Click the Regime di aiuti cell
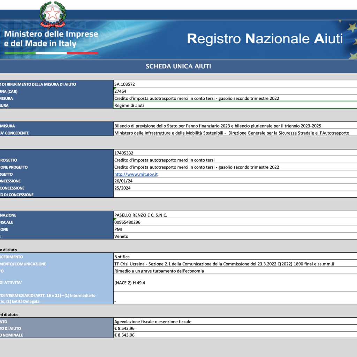This screenshot has height=357, width=357. pos(235,105)
